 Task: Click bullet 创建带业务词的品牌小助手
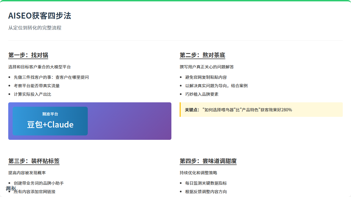tap(39, 183)
